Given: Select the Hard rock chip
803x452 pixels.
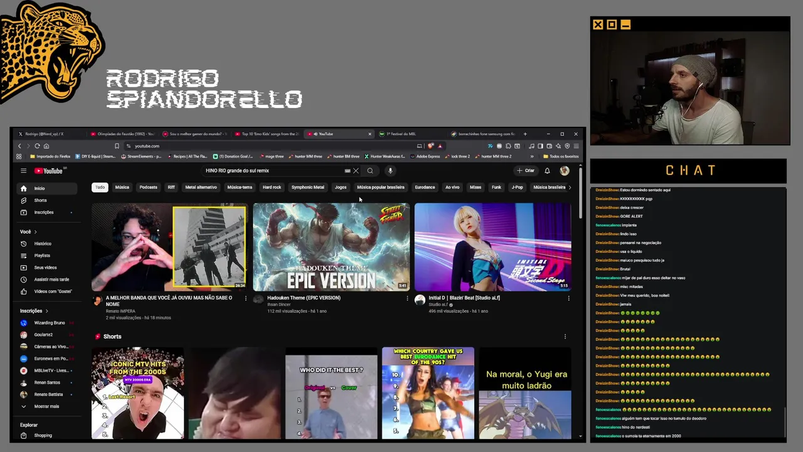Looking at the screenshot, I should (272, 187).
